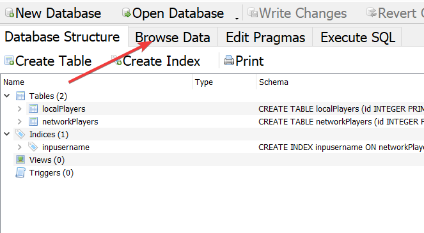Viewport: 424px width, 233px height.
Task: Click the Open Database label
Action: click(178, 13)
